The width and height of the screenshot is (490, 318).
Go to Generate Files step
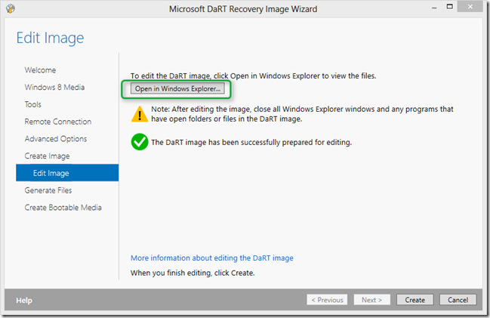(x=48, y=190)
